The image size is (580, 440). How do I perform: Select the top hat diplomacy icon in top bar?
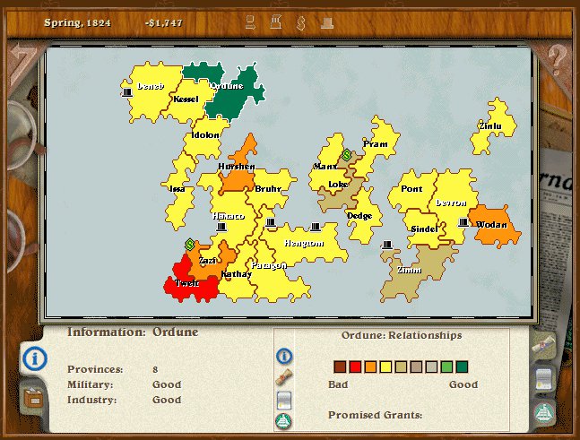click(327, 23)
